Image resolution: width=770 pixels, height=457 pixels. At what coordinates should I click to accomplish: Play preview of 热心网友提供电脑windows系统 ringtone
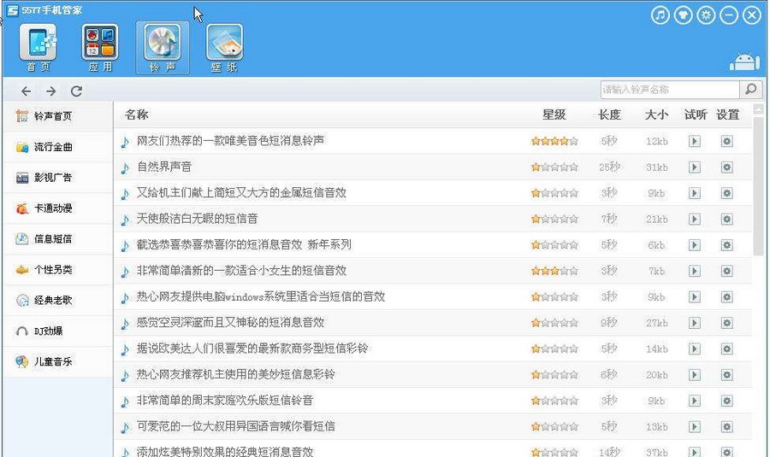point(695,297)
